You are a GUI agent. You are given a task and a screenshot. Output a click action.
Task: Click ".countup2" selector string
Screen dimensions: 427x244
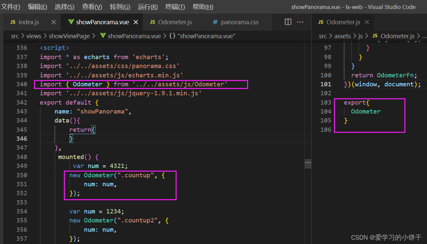138,220
